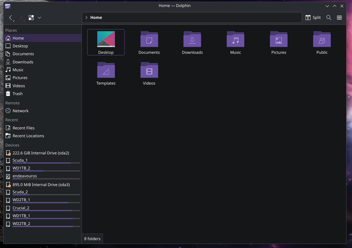This screenshot has width=352, height=248.
Task: Expand the breadcrumb chevron before Home
Action: [86, 18]
